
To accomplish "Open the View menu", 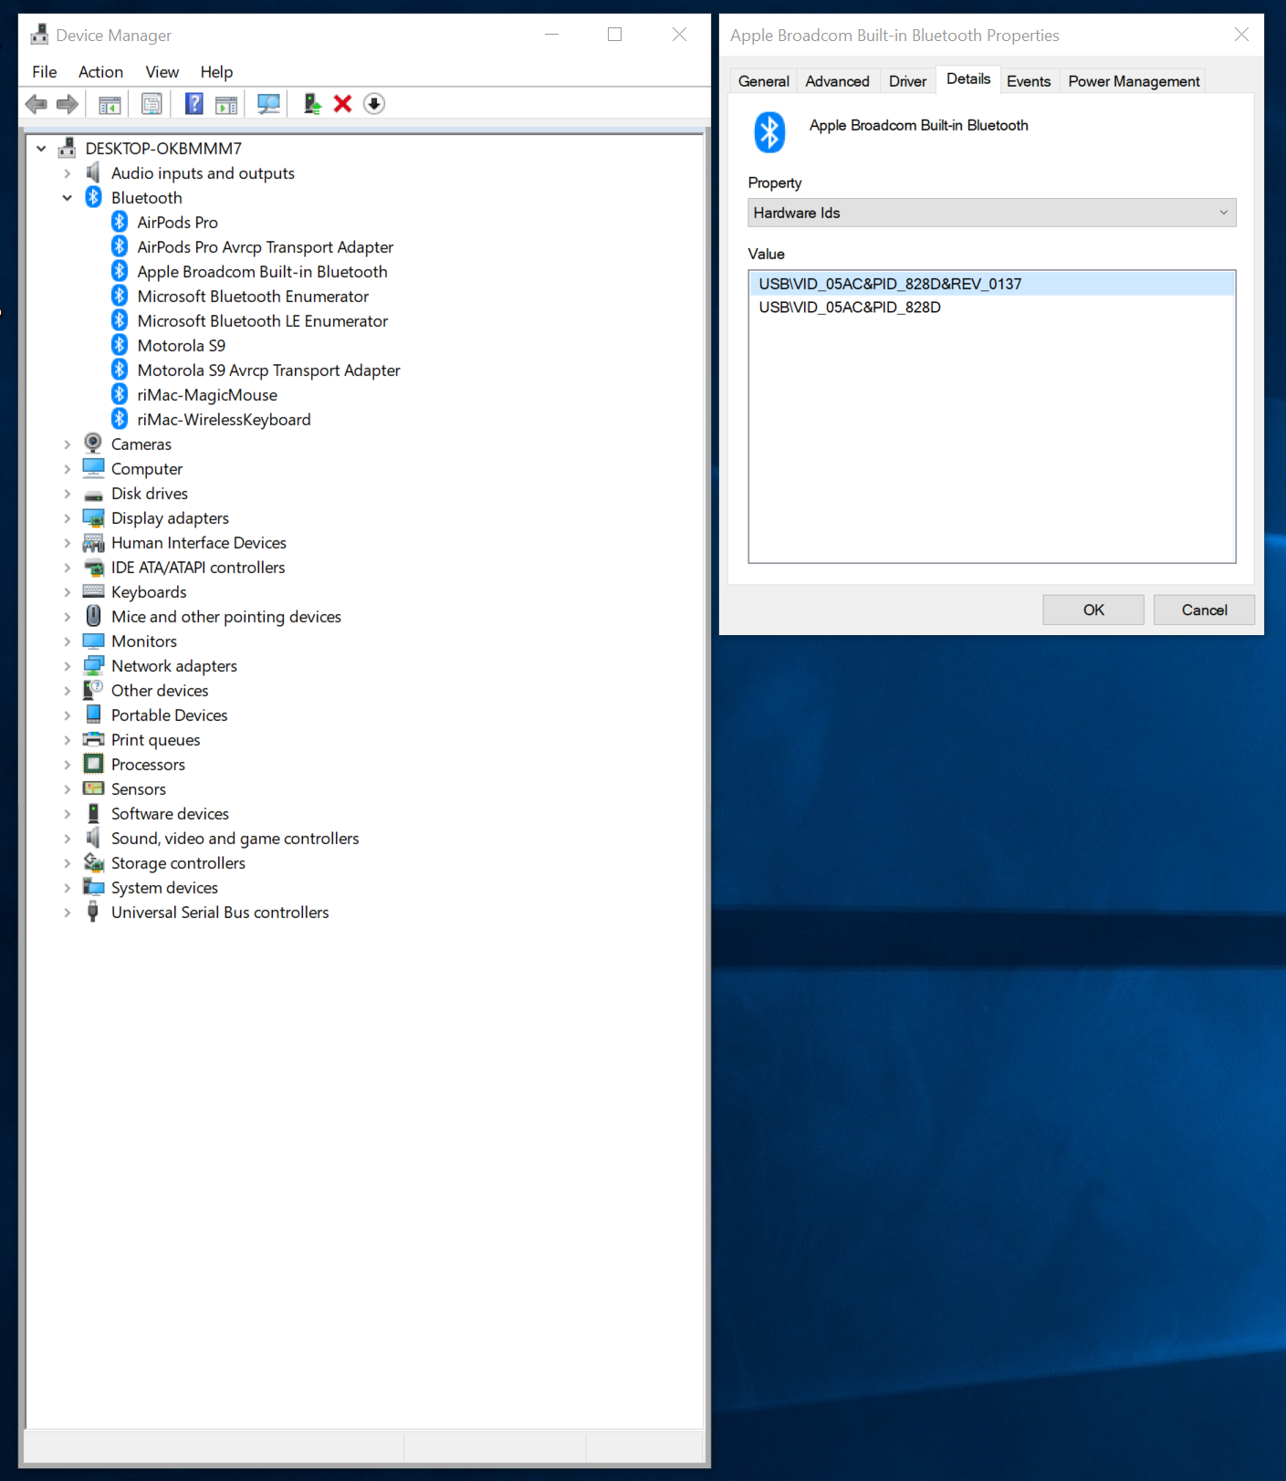I will [162, 71].
